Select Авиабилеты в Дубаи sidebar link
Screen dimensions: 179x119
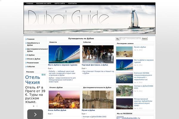point(33,44)
